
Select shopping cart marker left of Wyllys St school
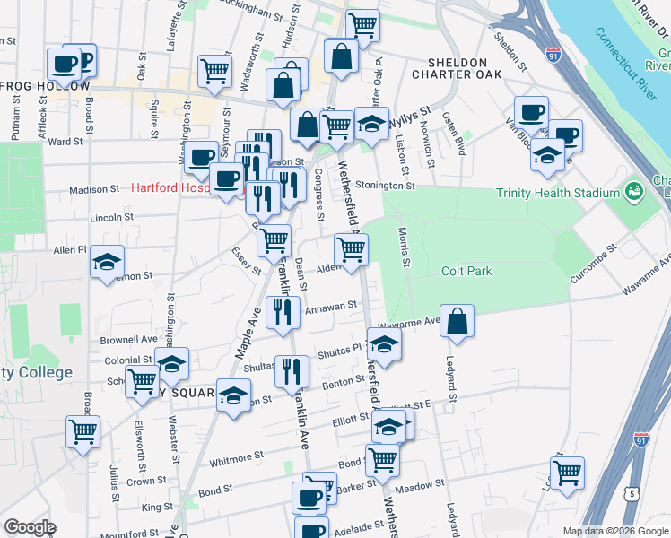tap(337, 127)
